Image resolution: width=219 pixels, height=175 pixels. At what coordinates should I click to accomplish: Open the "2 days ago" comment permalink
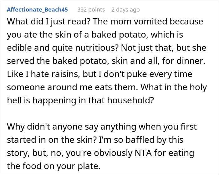point(125,9)
